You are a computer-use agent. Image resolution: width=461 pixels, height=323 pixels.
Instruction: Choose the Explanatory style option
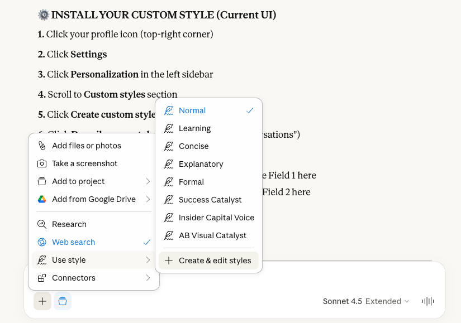[201, 164]
